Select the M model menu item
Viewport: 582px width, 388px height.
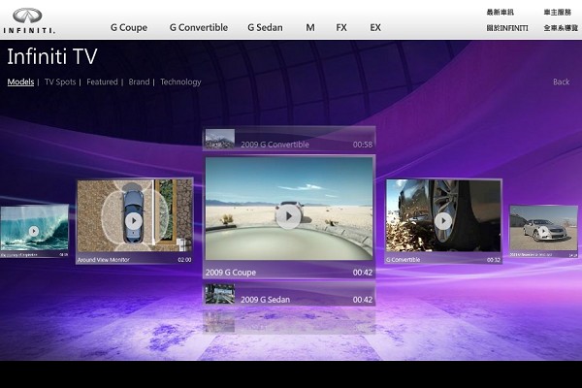pos(310,28)
